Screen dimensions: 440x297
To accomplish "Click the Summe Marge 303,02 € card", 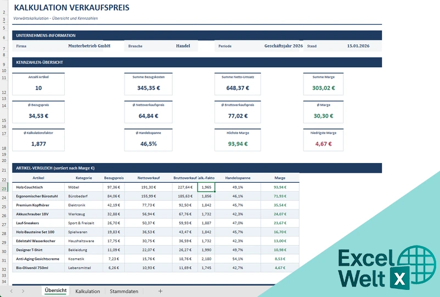I will 323,84.
